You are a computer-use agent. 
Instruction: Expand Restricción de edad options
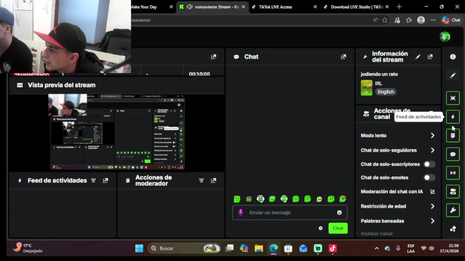tap(432, 206)
